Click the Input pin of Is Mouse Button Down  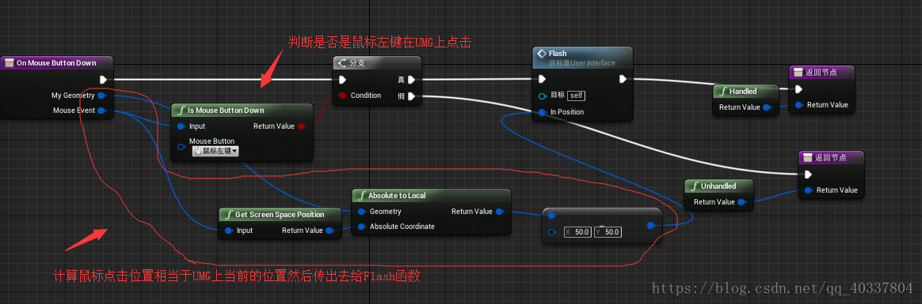pos(181,126)
